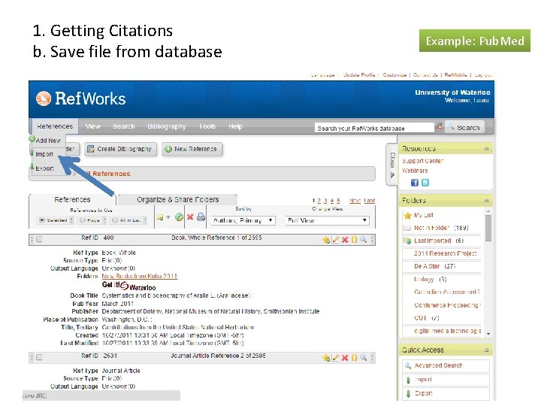Open the Facebook icon in Resources
Viewport: 541px width, 406px height.
pos(415,183)
